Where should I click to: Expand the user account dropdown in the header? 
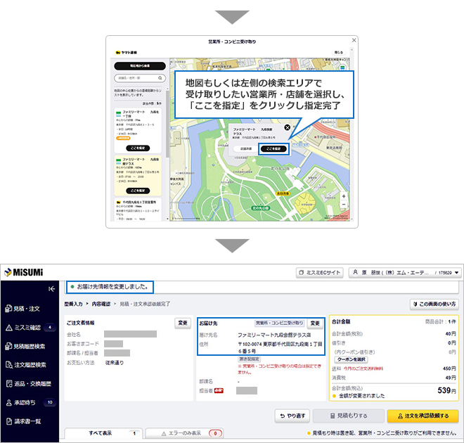pyautogui.click(x=405, y=273)
